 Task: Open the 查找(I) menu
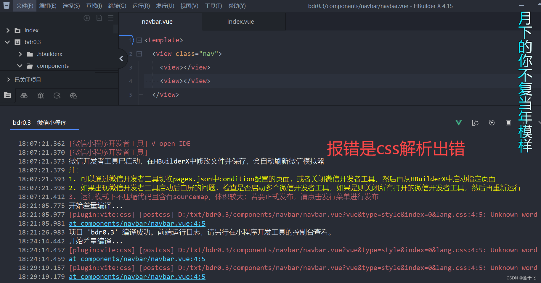click(x=94, y=6)
